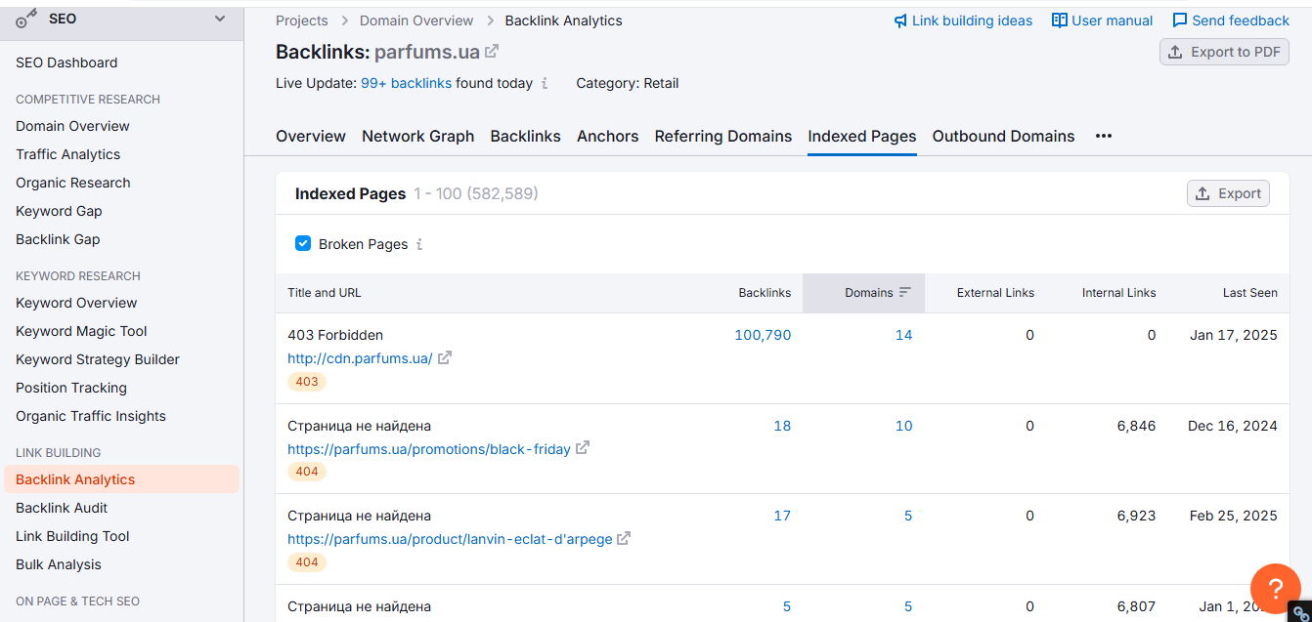
Task: Sort by Backlinks column header
Action: coord(765,293)
